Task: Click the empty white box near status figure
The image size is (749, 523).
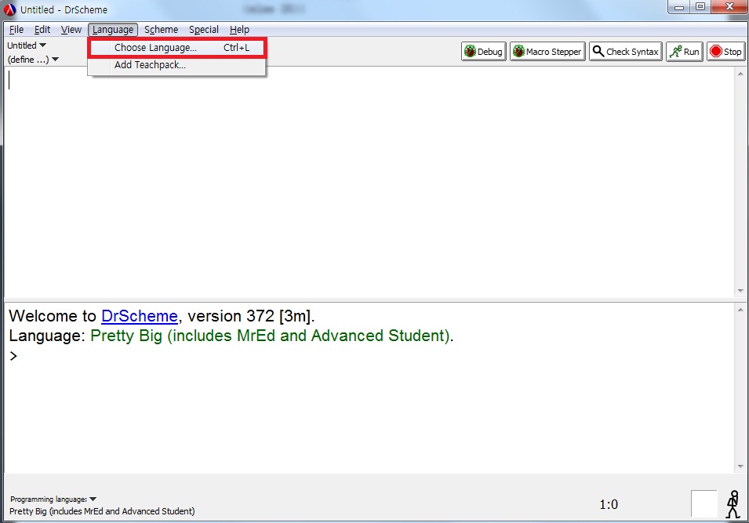Action: (704, 504)
